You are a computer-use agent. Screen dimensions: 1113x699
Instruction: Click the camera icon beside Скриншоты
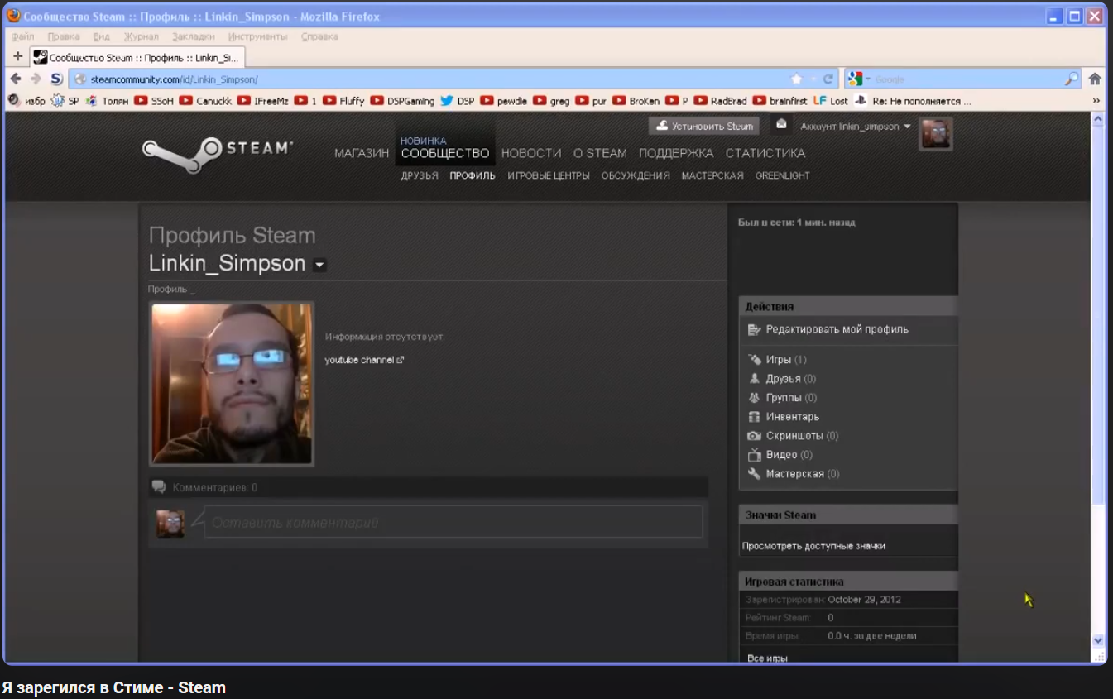(754, 436)
